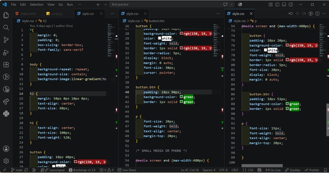329x173 pixels.
Task: Open previous revision with GitLens arrow icon
Action: point(291,13)
